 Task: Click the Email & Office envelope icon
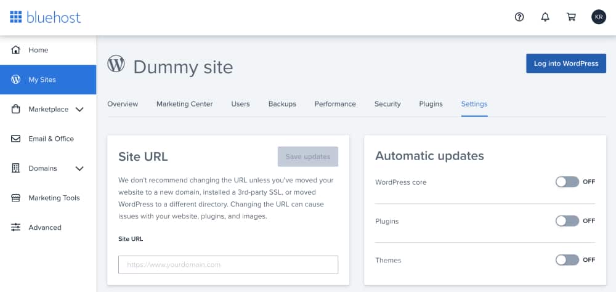(x=16, y=139)
